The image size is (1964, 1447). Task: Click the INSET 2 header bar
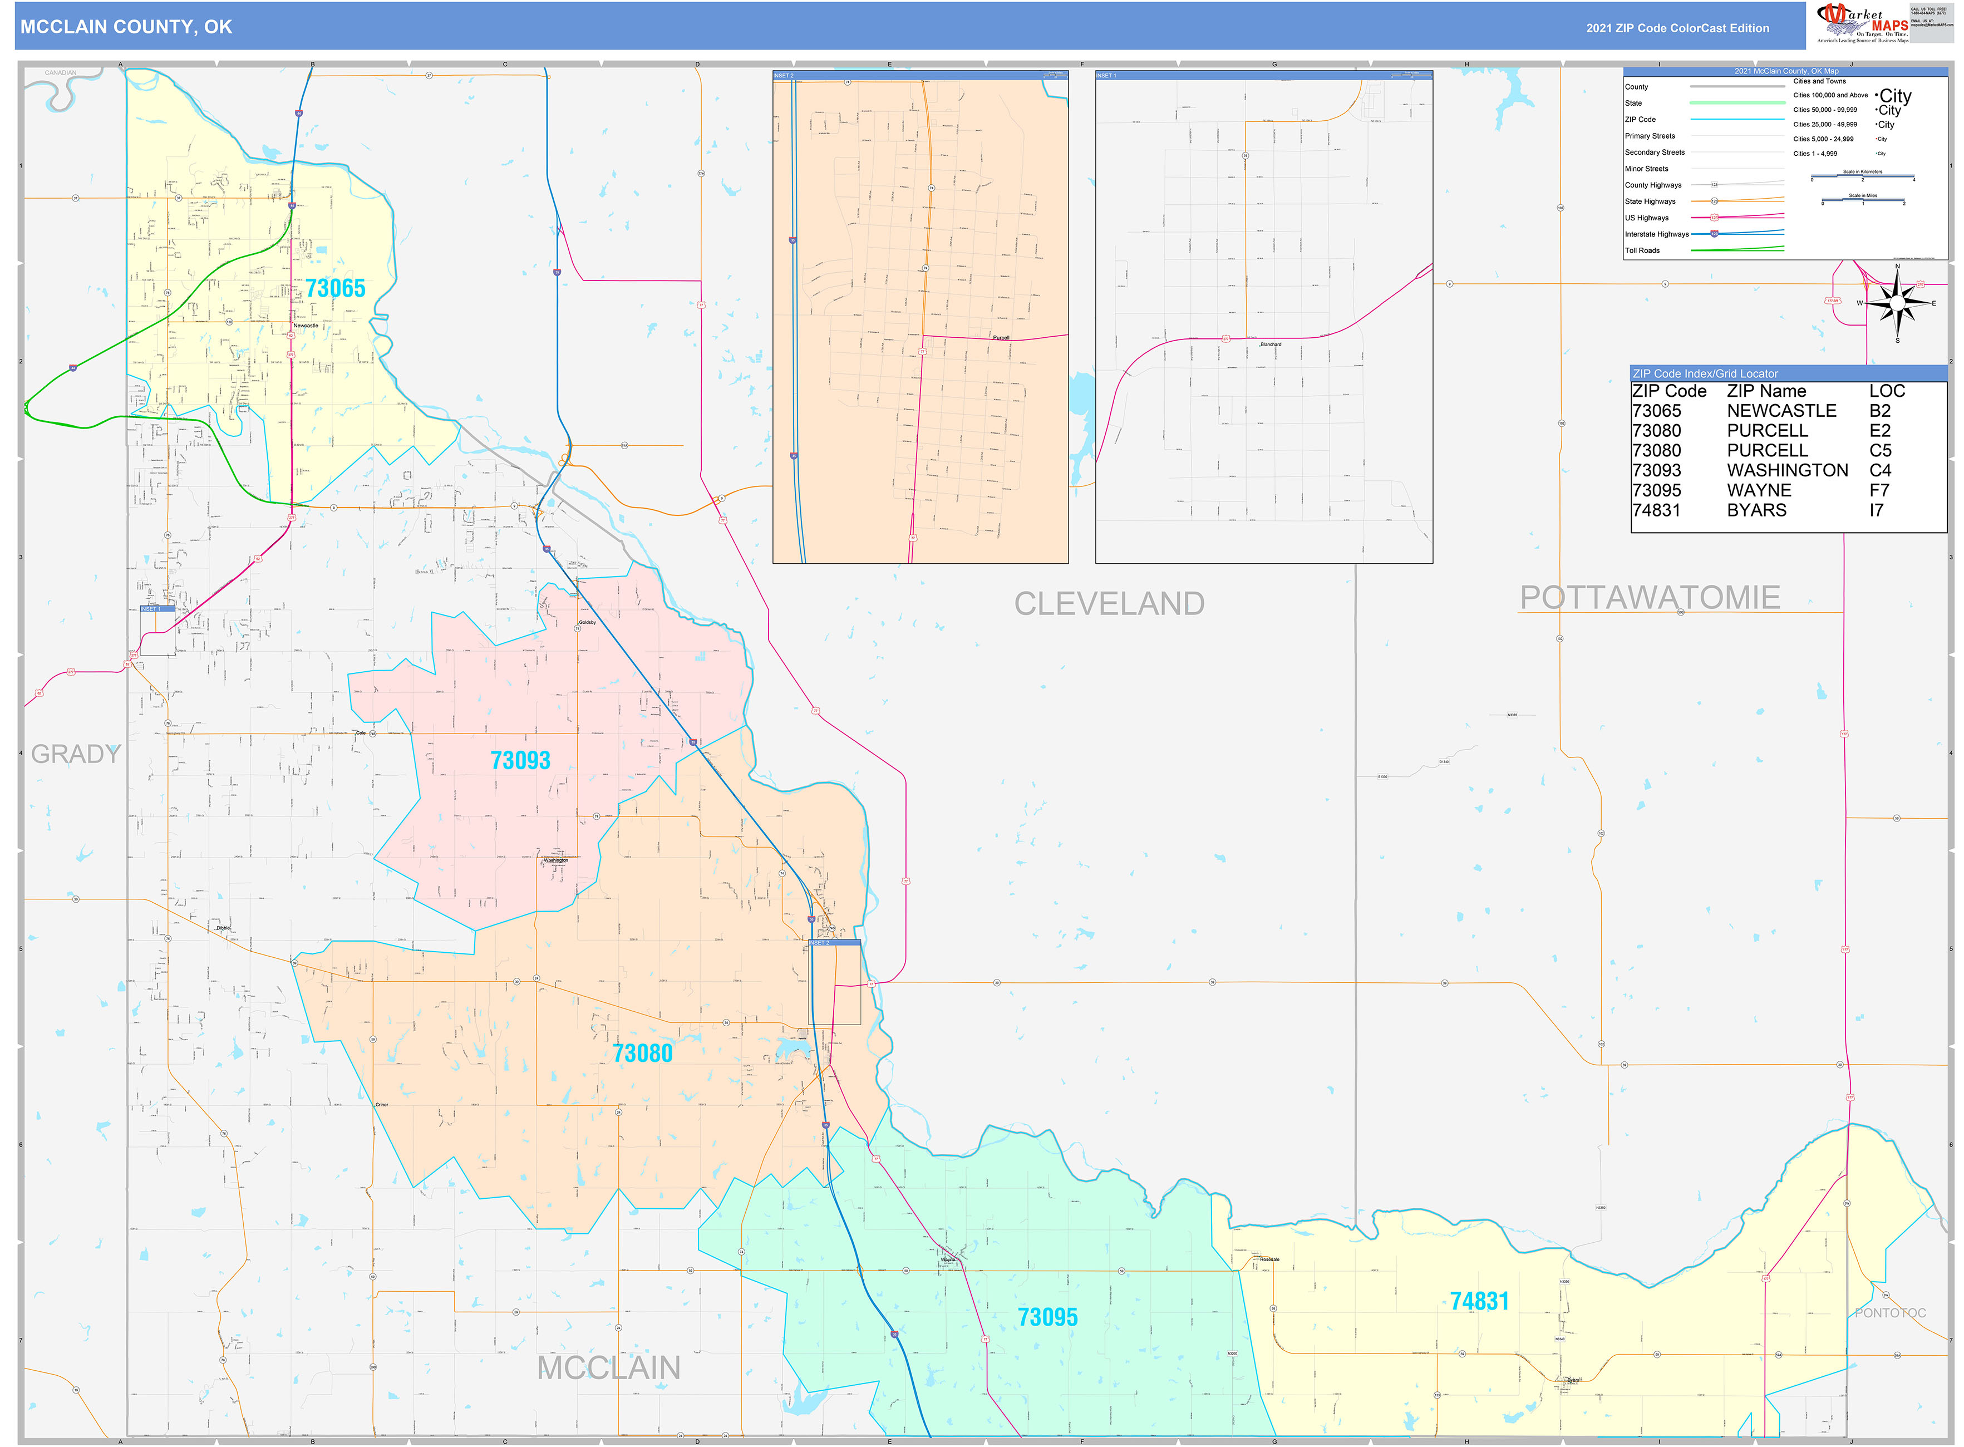click(920, 75)
